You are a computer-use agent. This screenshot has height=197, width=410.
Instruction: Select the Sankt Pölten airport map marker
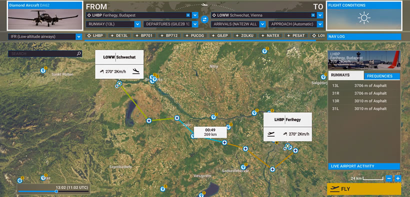pos(43,70)
